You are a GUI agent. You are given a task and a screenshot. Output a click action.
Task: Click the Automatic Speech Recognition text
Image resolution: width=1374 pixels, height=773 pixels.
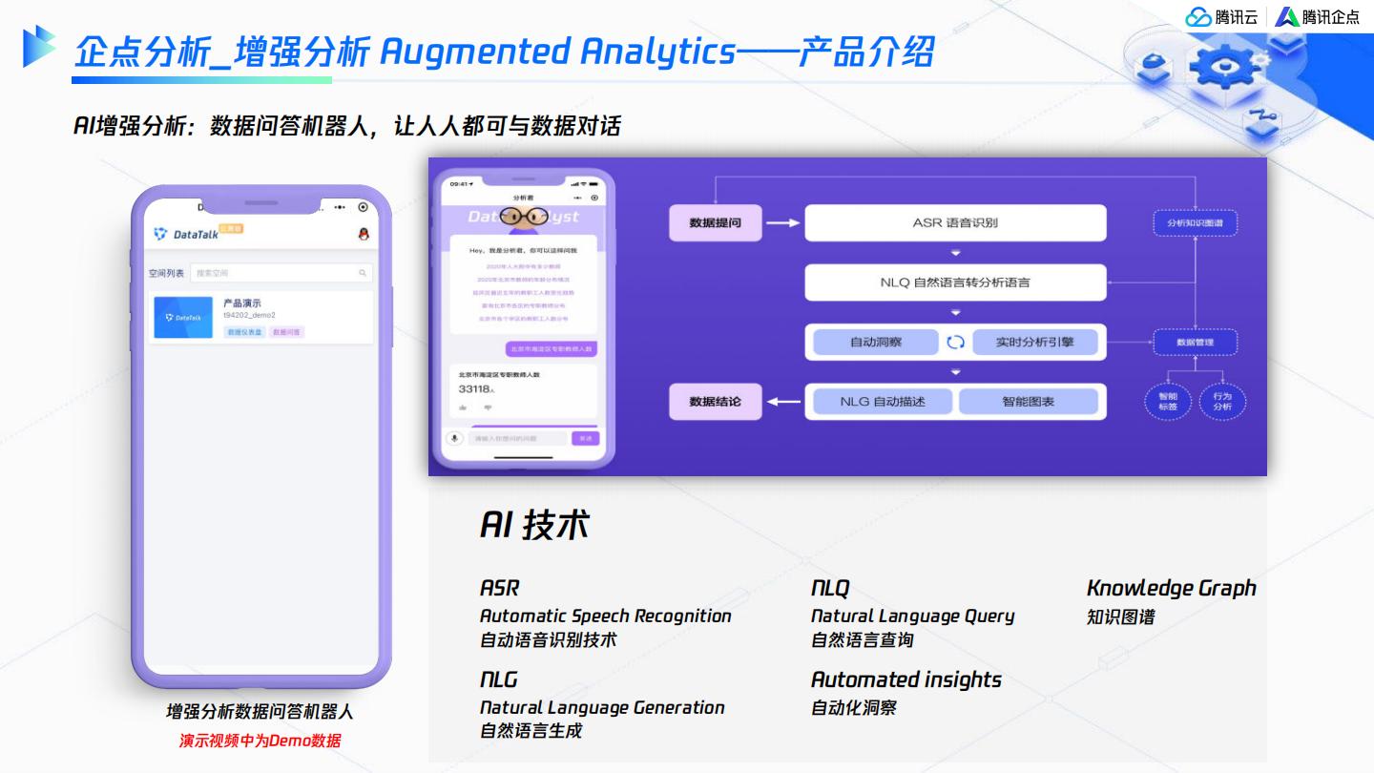tap(605, 616)
